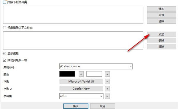Confirm settings with 确认 button
Screen dimensions: 178x109
click(x=76, y=106)
